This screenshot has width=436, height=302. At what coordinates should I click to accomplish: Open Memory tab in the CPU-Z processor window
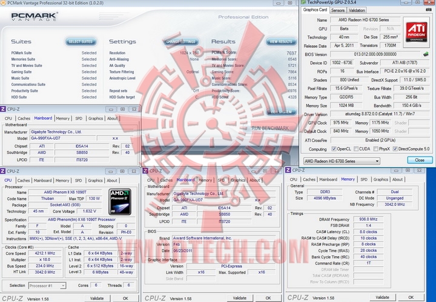point(62,180)
